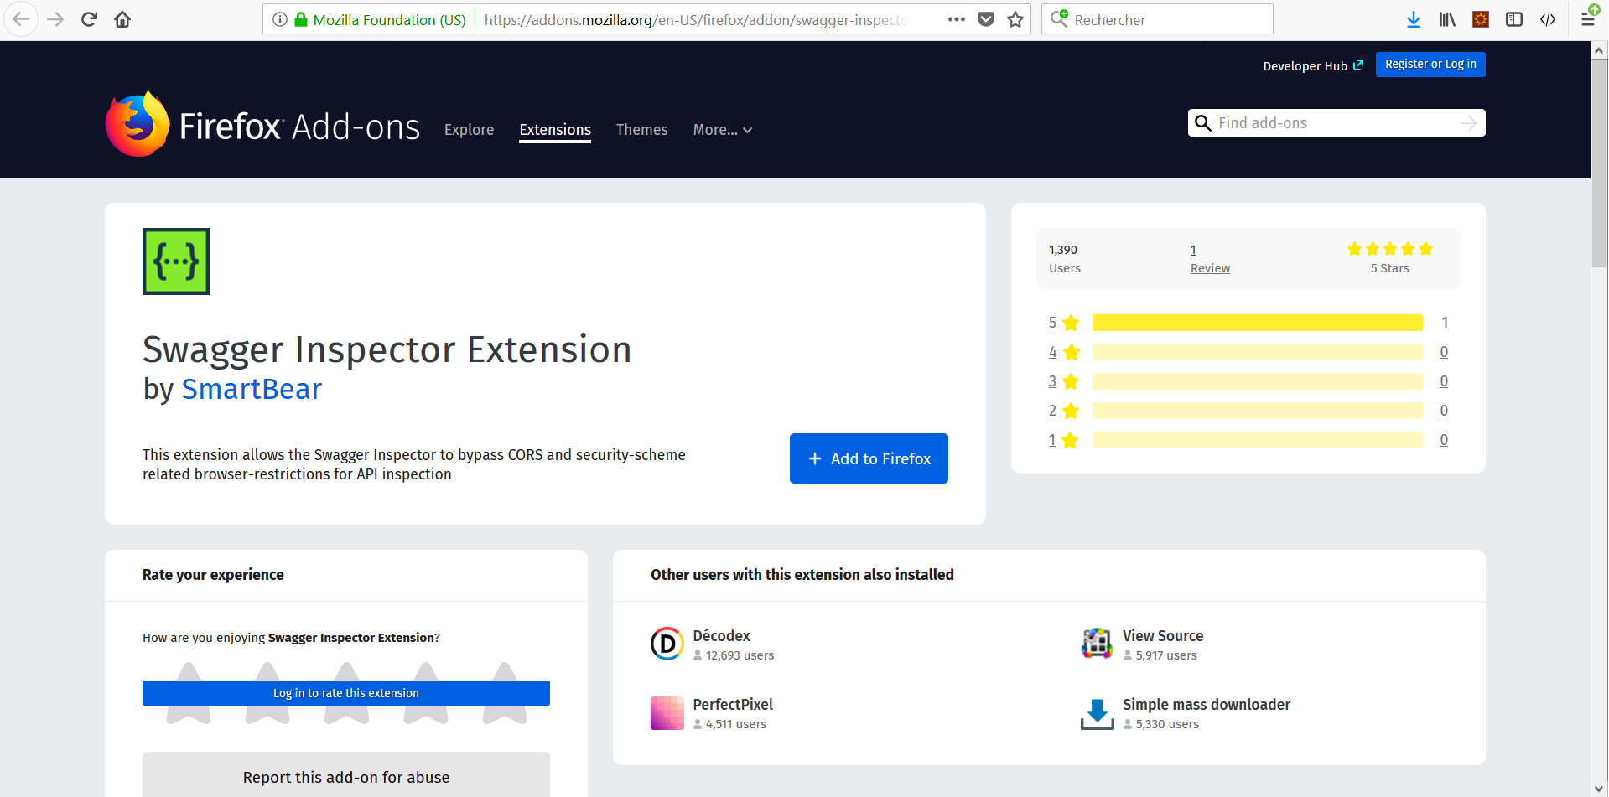Open the Décodex extension icon

[667, 644]
